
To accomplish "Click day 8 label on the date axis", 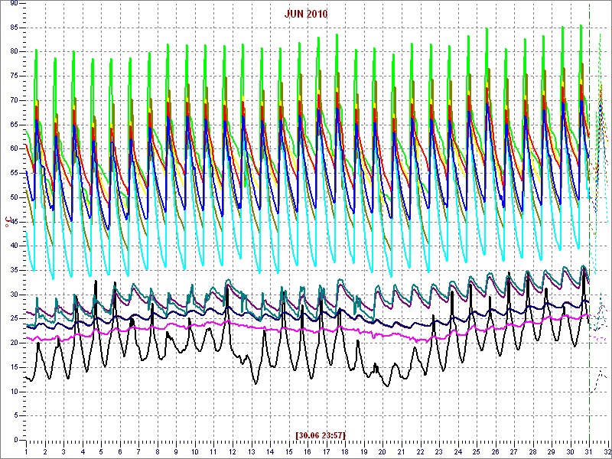I will click(158, 451).
